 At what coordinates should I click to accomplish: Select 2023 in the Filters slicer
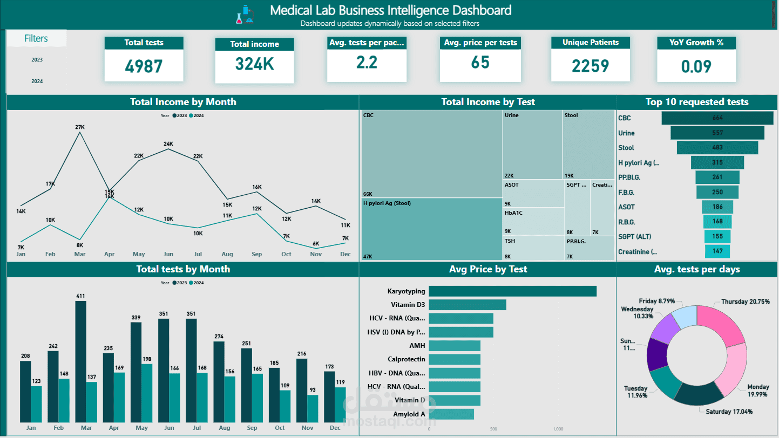coord(37,60)
